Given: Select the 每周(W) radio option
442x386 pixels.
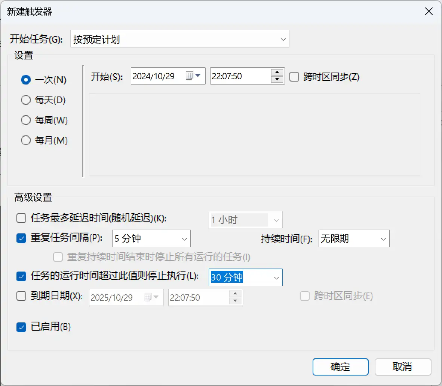Looking at the screenshot, I should (25, 120).
